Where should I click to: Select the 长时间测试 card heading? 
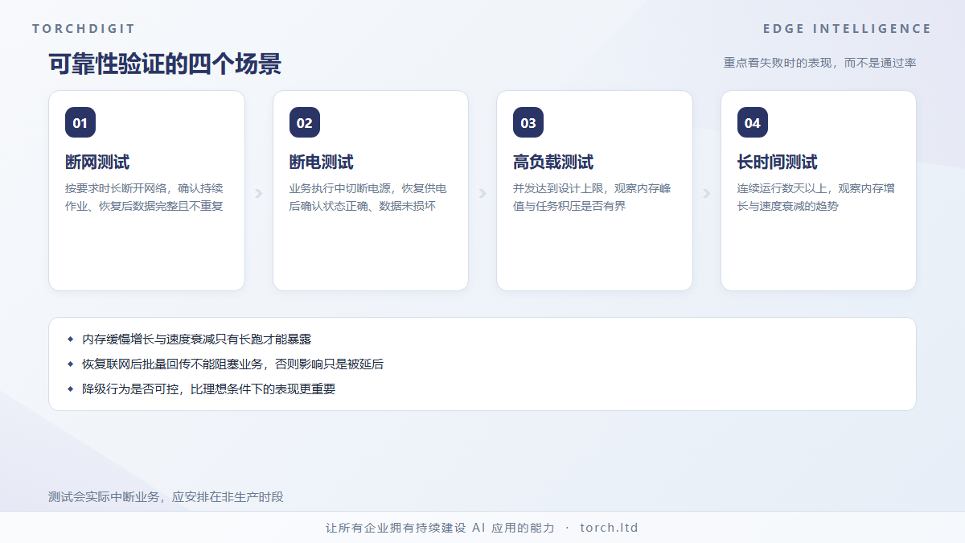tap(778, 162)
